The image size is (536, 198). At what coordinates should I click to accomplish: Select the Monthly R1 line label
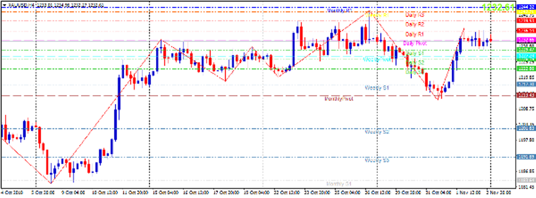[340, 10]
